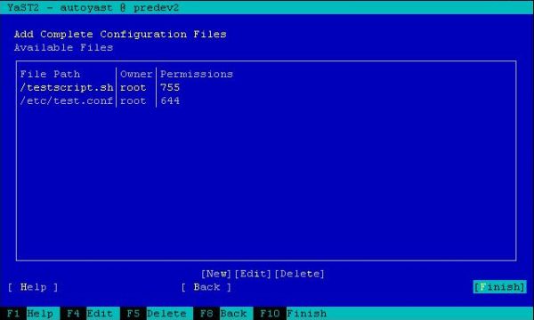Click the F1 Help shortcut in bottom bar
This screenshot has height=320, width=534.
(30, 314)
